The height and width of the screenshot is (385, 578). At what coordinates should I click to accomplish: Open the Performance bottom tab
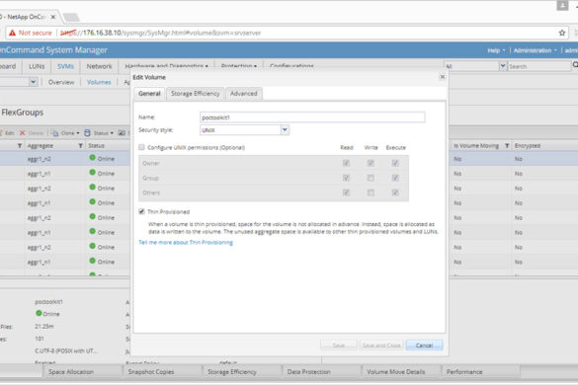(x=464, y=372)
